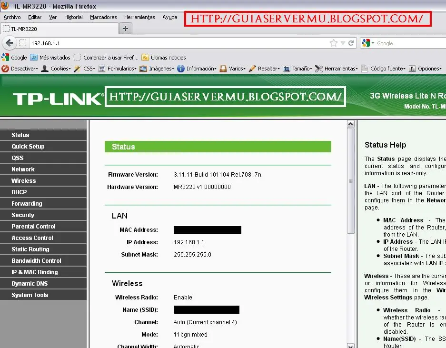Open search engine dropdown arrow beside Google icon
This screenshot has width=446, height=348.
[373, 43]
